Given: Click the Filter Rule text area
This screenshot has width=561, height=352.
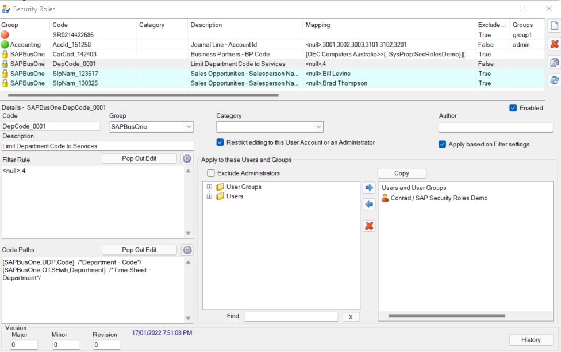Looking at the screenshot, I should pos(93,202).
